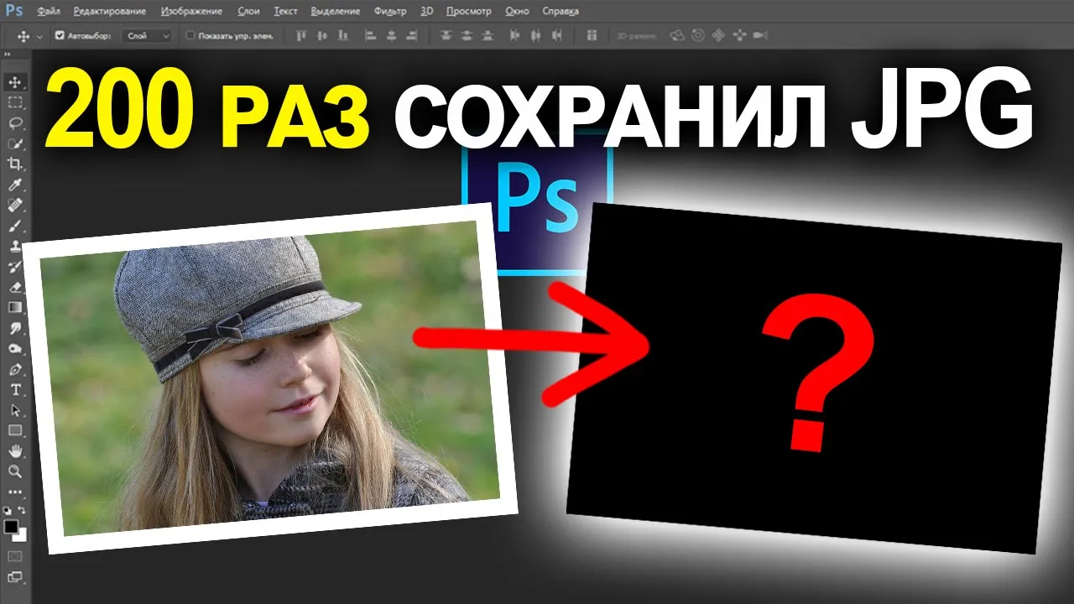Select the Rectangular Marquee tool

pyautogui.click(x=15, y=102)
